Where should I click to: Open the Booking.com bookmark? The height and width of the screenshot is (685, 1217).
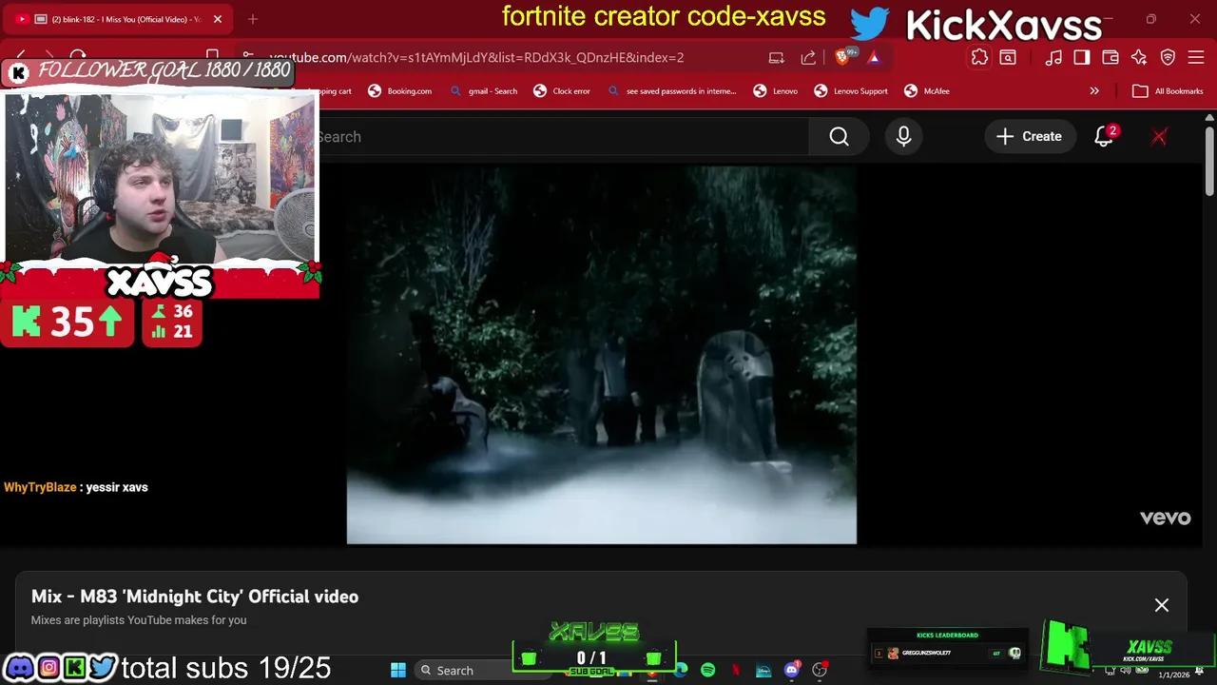399,91
